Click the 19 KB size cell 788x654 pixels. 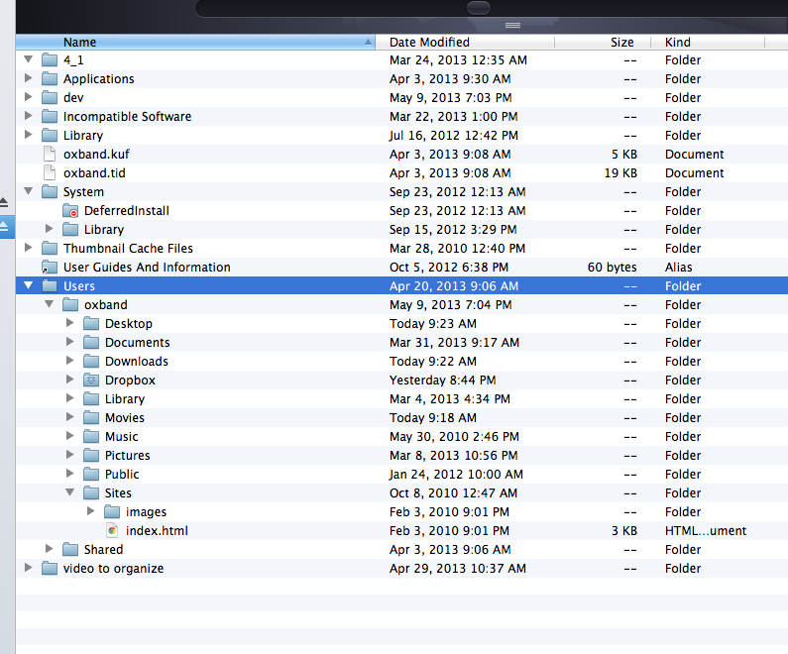click(620, 172)
